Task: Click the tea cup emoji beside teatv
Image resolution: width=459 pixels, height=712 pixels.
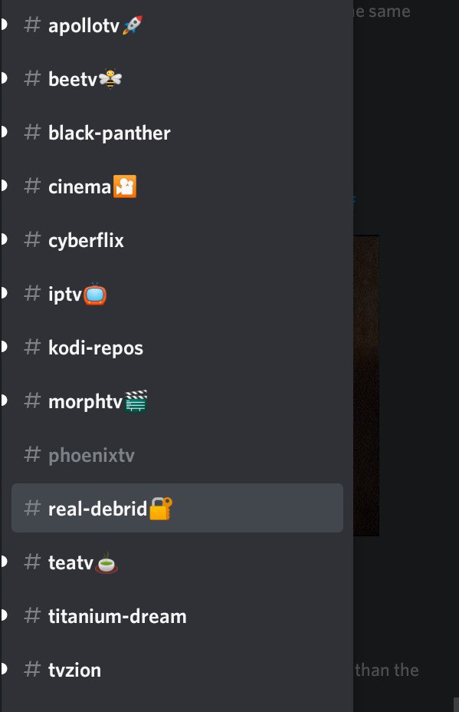Action: [x=107, y=562]
